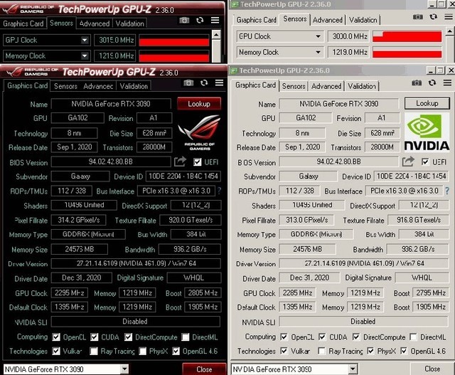Click refresh icon in top-left ROG Sensors window
Image resolution: width=455 pixels, height=375 pixels.
point(200,21)
